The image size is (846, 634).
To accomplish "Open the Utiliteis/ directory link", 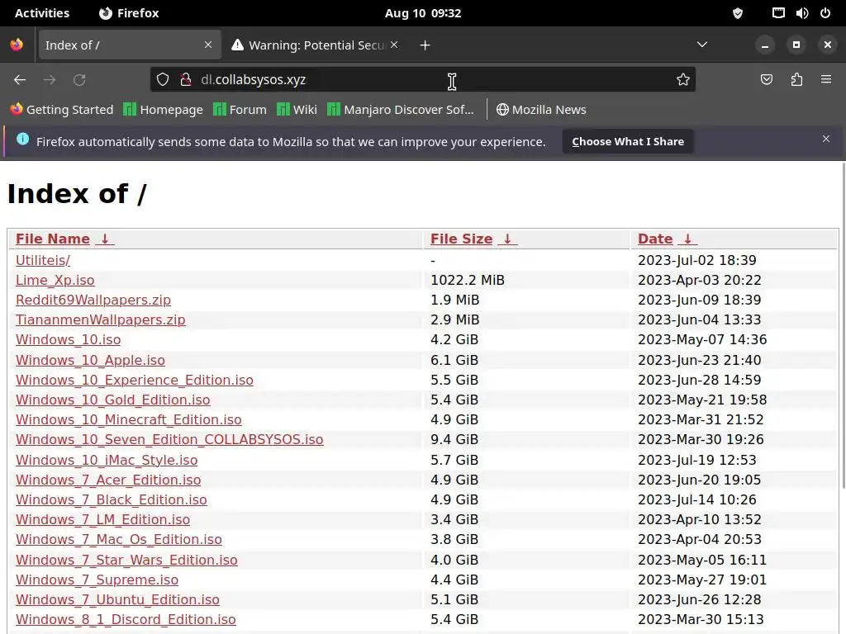I will coord(43,260).
